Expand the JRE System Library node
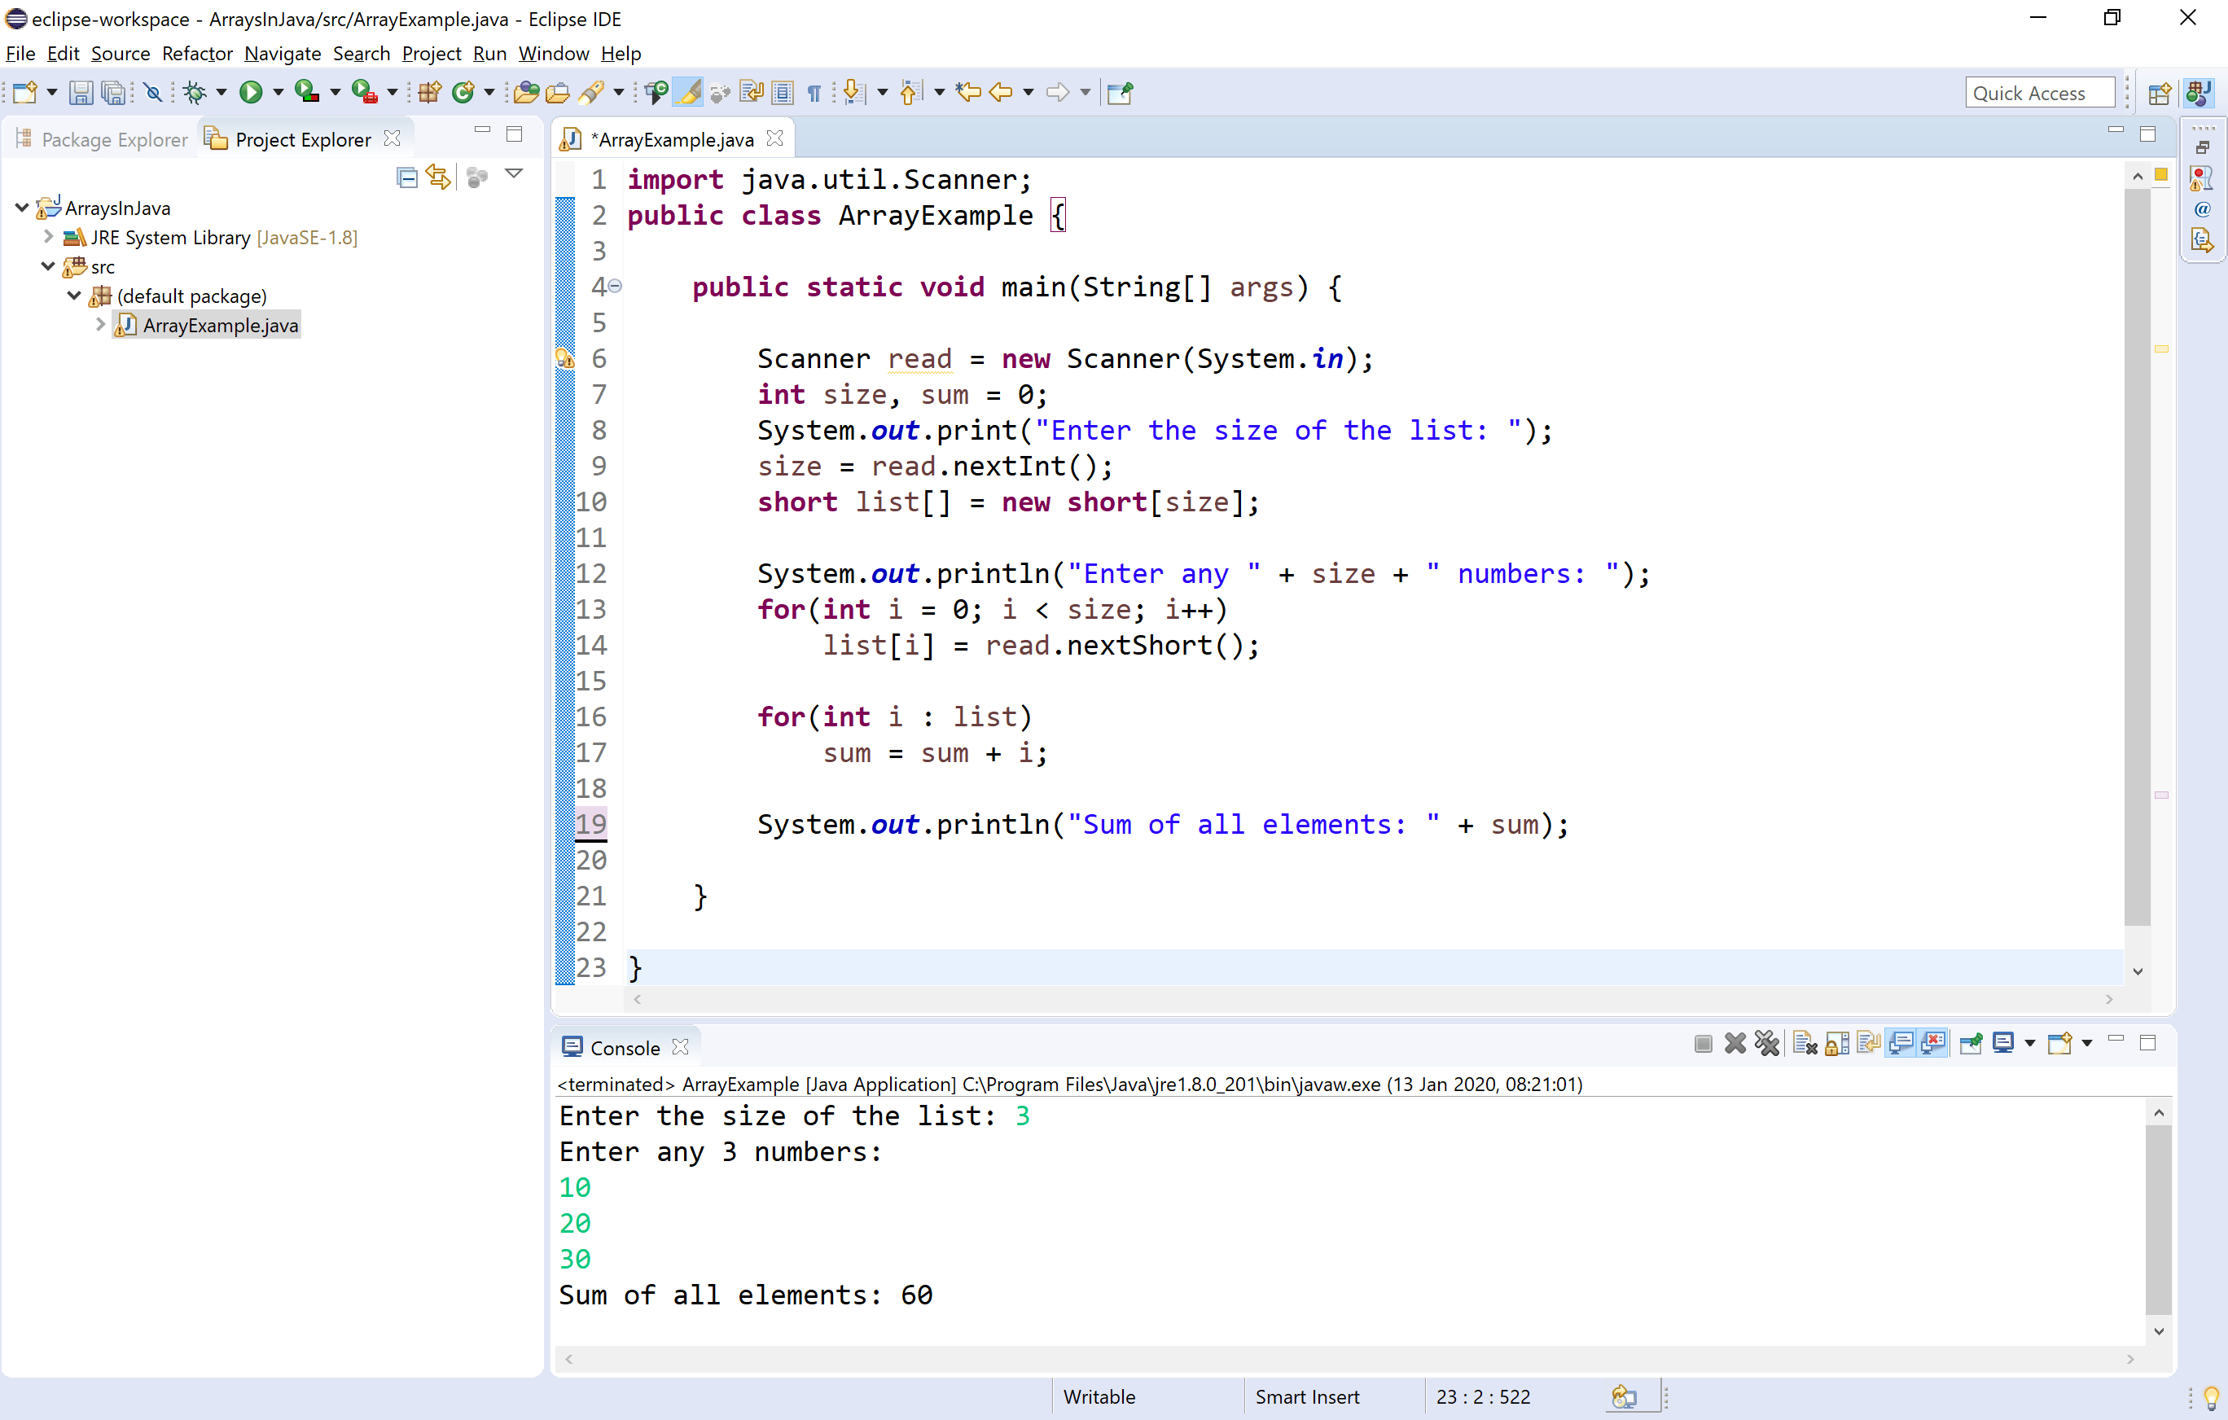 click(x=47, y=237)
